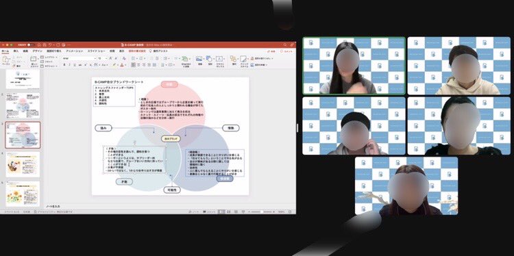Expand the Layout dropdown
514x256 pixels.
(49, 57)
